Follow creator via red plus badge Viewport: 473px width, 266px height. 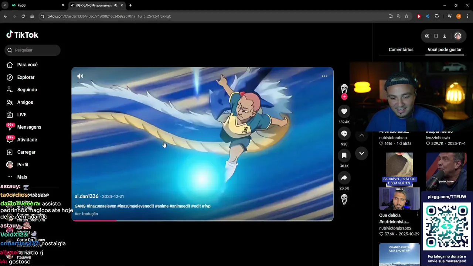(344, 97)
